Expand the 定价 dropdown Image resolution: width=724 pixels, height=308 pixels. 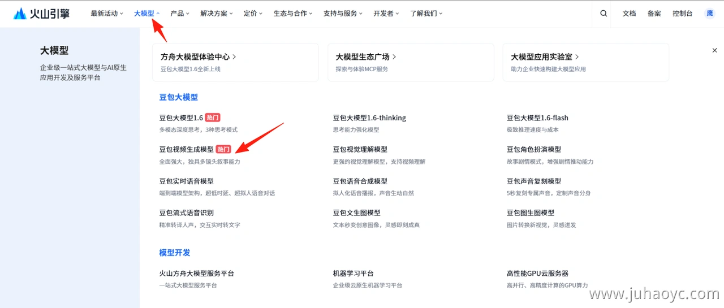[x=253, y=14]
